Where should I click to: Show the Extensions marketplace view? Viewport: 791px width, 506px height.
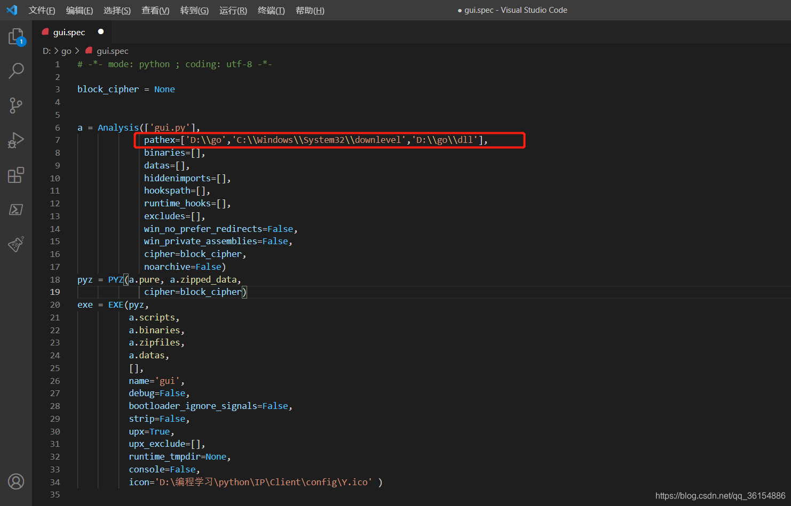click(15, 174)
